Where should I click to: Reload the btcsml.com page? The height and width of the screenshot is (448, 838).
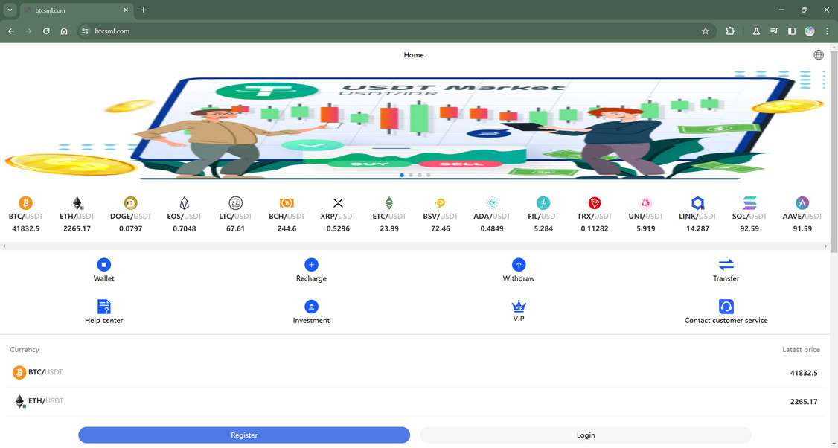[46, 31]
